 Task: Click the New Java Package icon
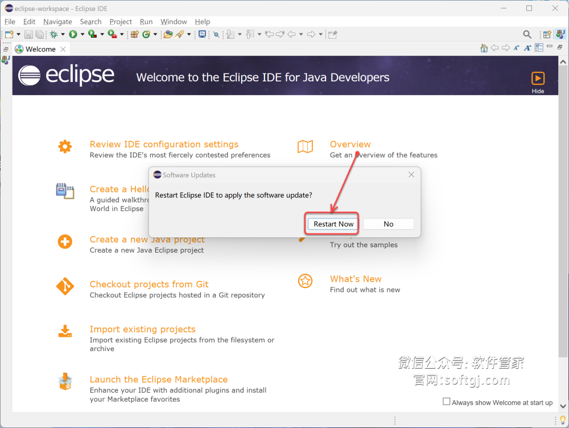(x=135, y=35)
